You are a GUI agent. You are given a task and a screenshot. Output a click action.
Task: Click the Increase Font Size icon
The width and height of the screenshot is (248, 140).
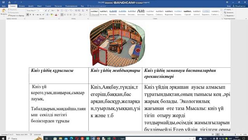click(46, 10)
